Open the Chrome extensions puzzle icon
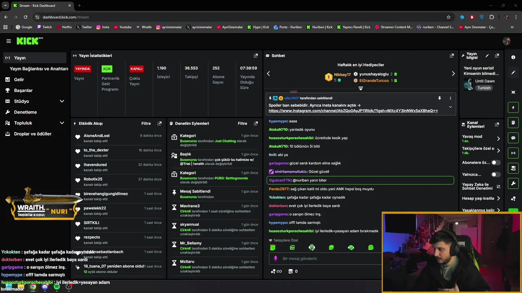The width and height of the screenshot is (522, 293). pyautogui.click(x=491, y=17)
